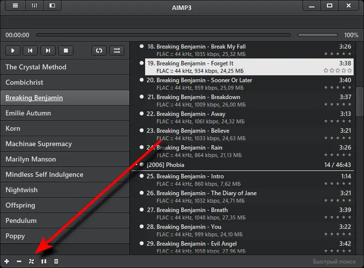Click the track seek progress bar
364x268 pixels.
tap(163, 35)
